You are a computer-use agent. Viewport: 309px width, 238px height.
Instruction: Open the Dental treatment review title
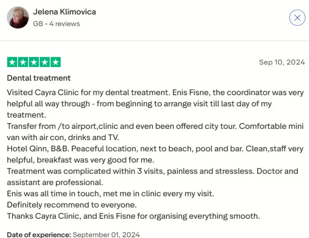(x=39, y=78)
